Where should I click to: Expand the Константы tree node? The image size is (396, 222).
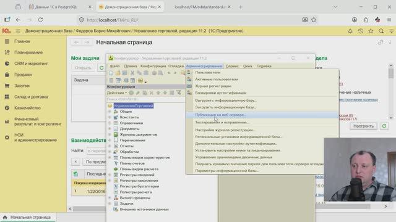110,117
